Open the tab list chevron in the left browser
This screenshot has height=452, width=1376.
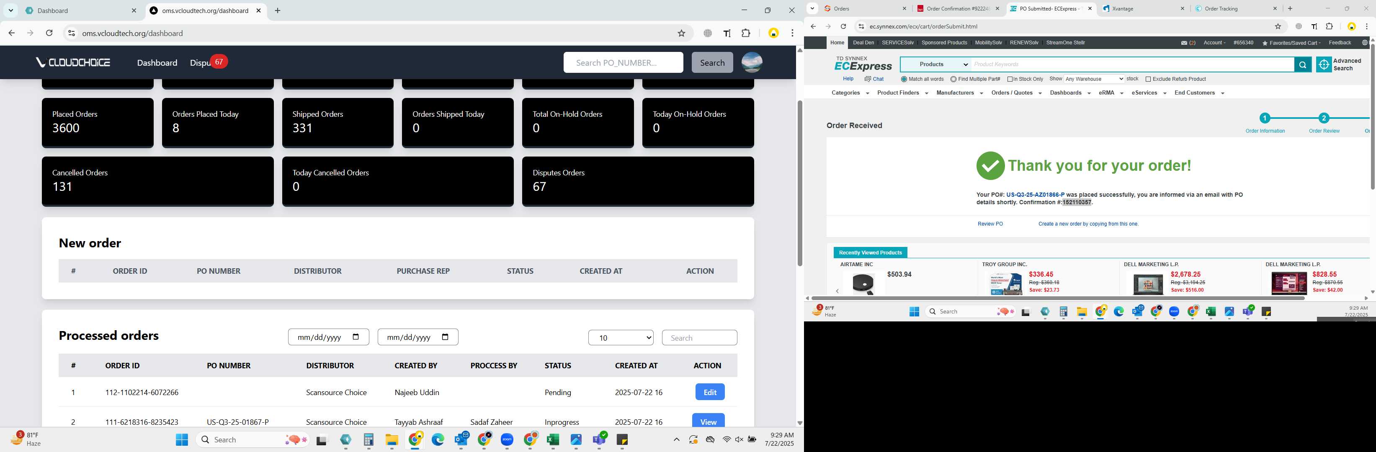pyautogui.click(x=11, y=11)
